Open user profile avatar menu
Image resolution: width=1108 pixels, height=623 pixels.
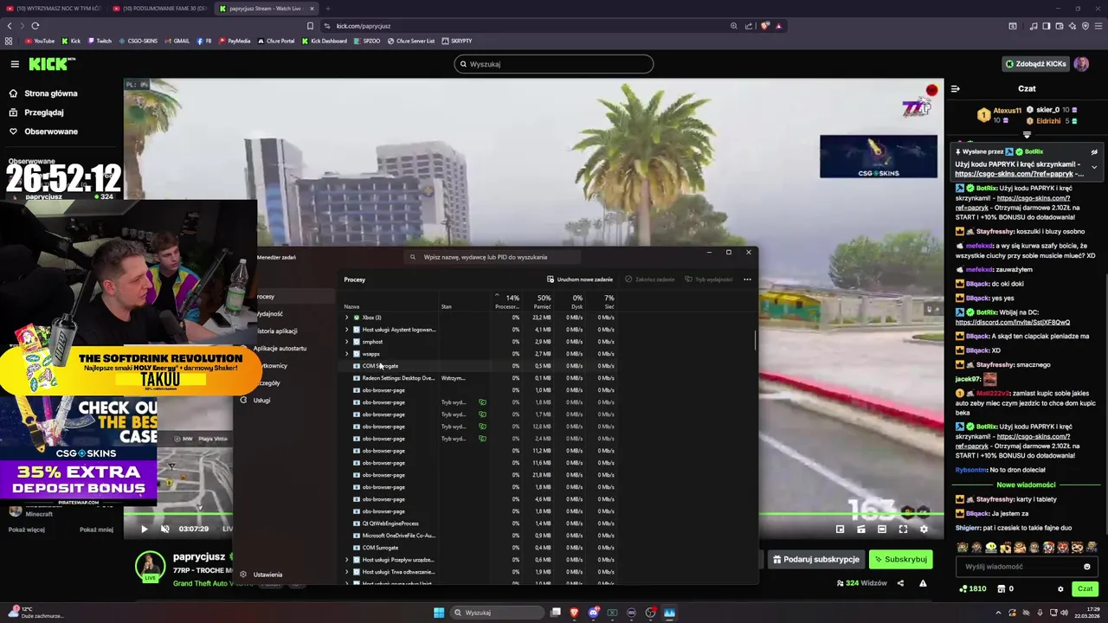[1081, 64]
